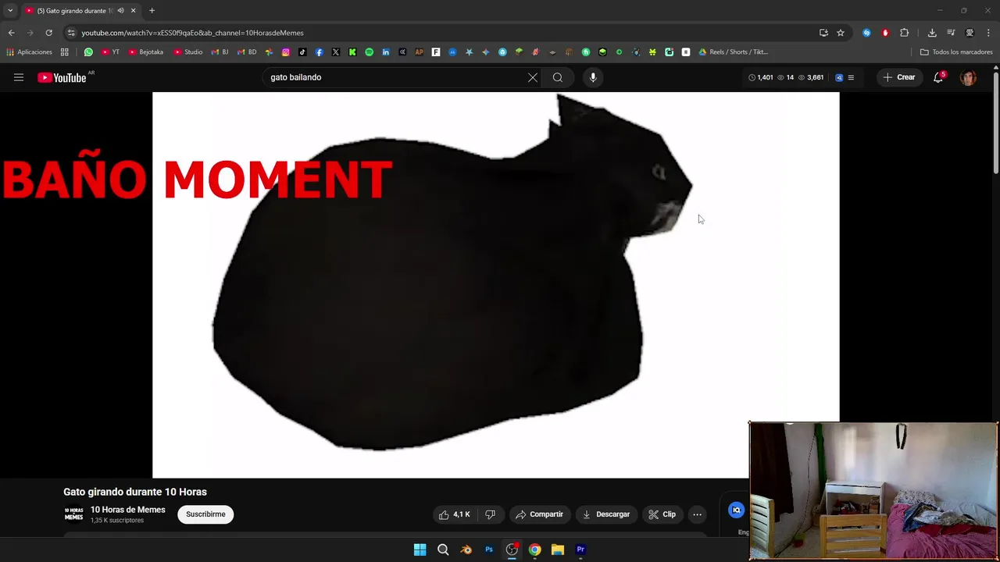Clear the search box with the X
Screen dimensions: 1000x562
pos(533,77)
